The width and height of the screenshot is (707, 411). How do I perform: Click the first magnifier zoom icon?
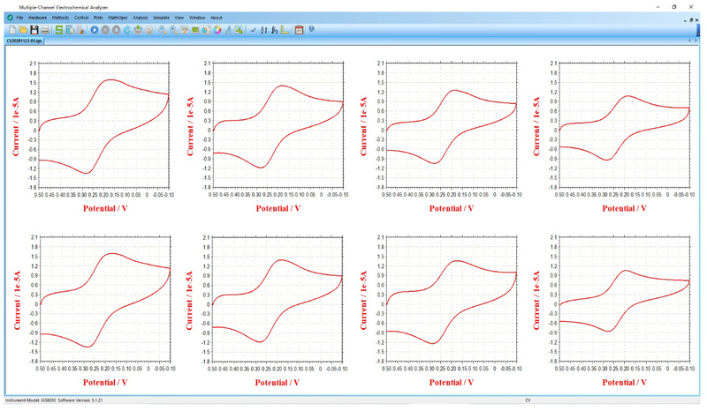pyautogui.click(x=163, y=30)
